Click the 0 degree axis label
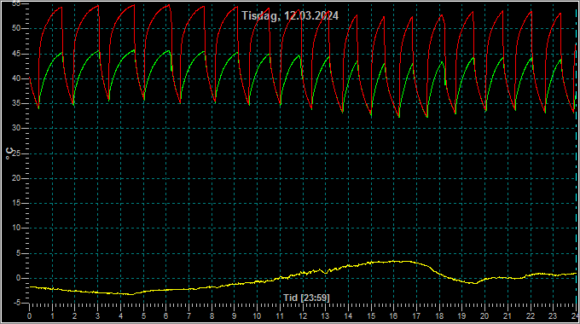580x324 pixels. (18, 278)
